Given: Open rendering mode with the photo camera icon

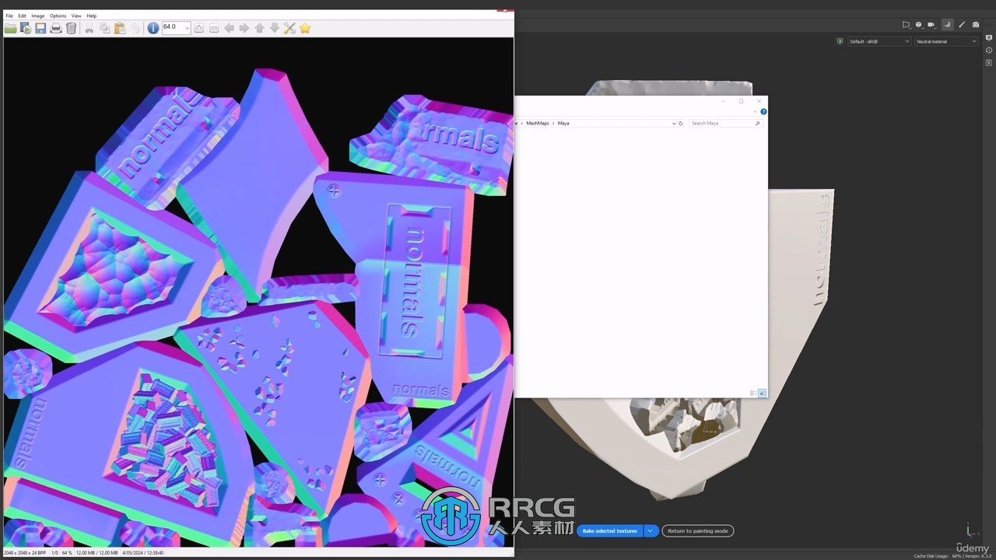Looking at the screenshot, I should (x=976, y=25).
